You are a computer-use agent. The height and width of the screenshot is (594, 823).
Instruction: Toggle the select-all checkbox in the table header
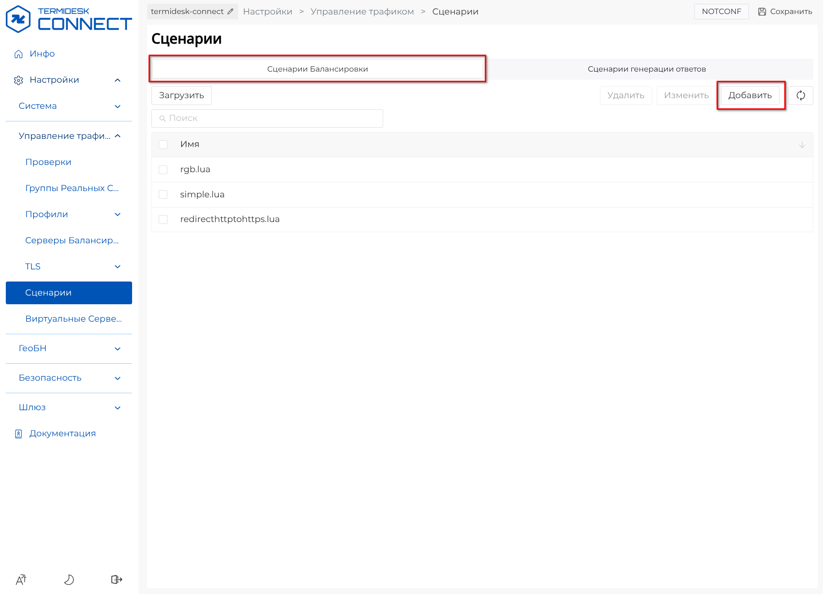coord(163,145)
